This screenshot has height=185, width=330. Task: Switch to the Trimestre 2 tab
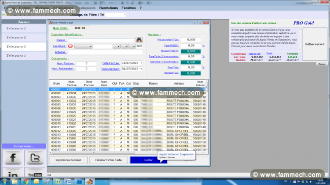24,38
